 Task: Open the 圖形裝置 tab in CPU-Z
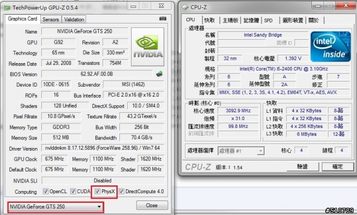click(293, 21)
